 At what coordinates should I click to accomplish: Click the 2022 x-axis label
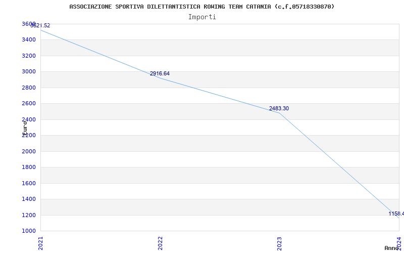160,243
